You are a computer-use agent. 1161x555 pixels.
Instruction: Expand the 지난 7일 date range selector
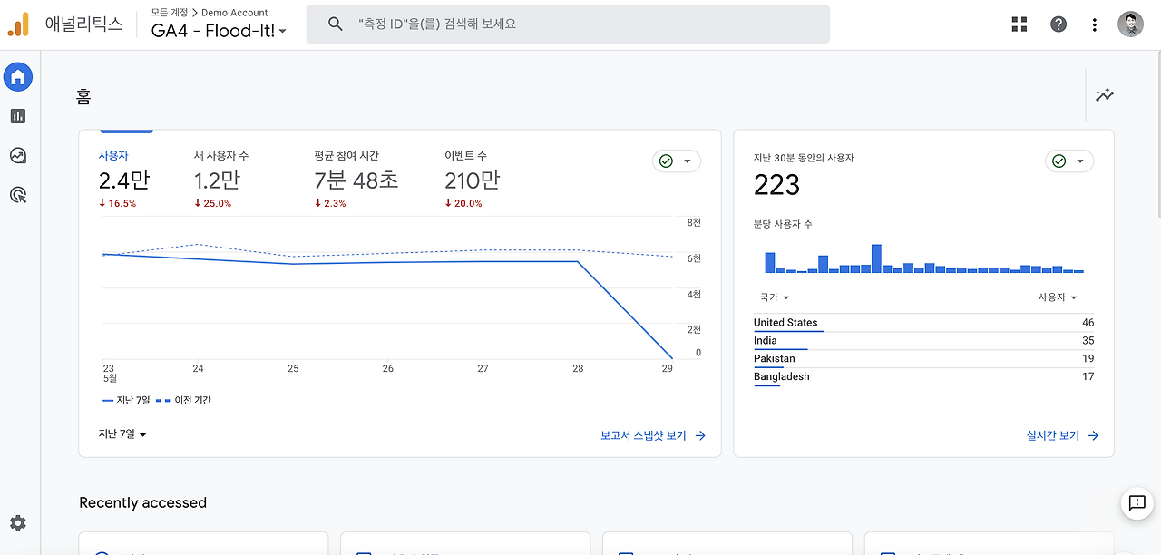click(122, 433)
